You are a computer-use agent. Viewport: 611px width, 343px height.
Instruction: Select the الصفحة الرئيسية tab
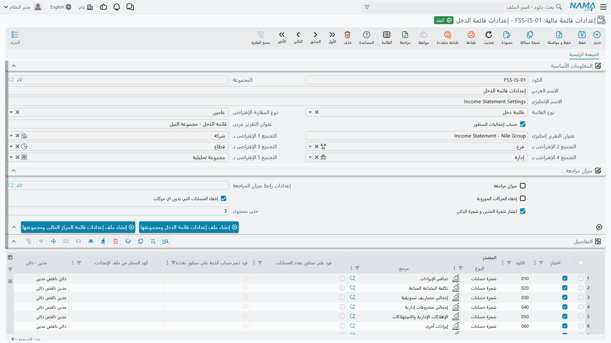[x=584, y=54]
